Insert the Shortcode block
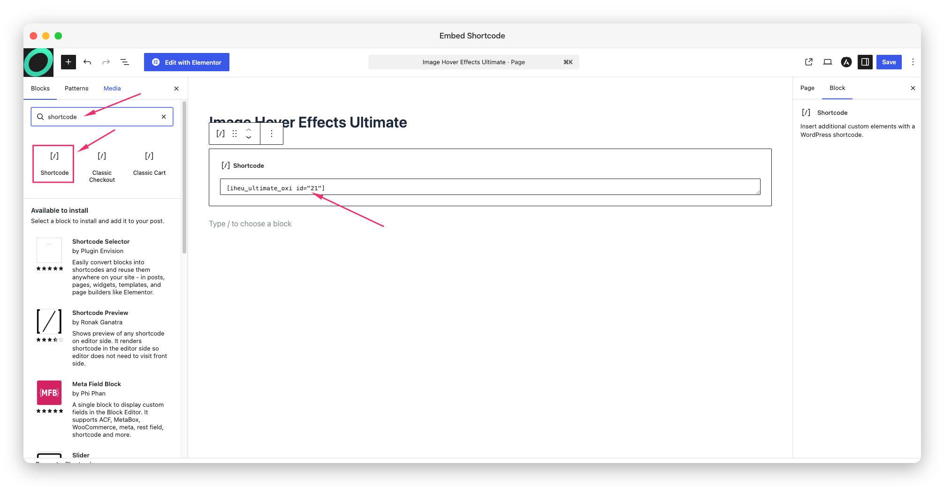Viewport: 944px width, 486px height. pyautogui.click(x=53, y=164)
